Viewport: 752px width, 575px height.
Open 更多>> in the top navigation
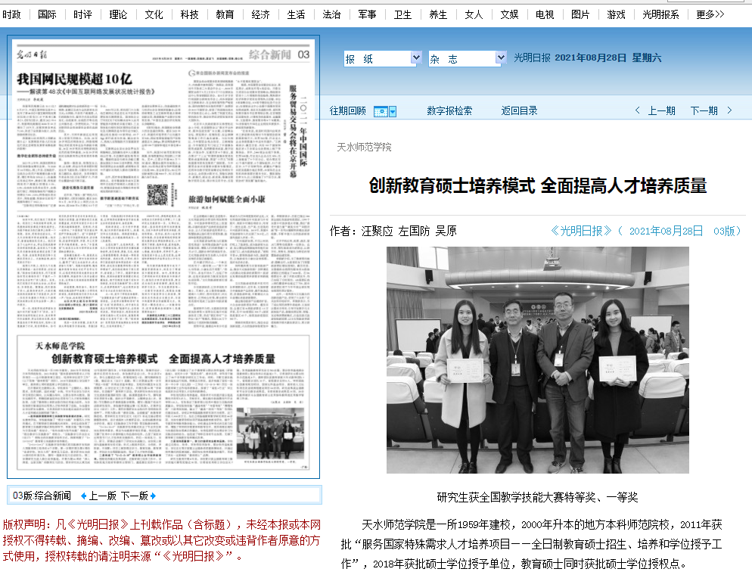tap(710, 14)
